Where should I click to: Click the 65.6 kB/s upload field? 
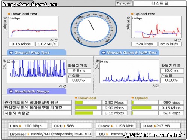coord(170,44)
